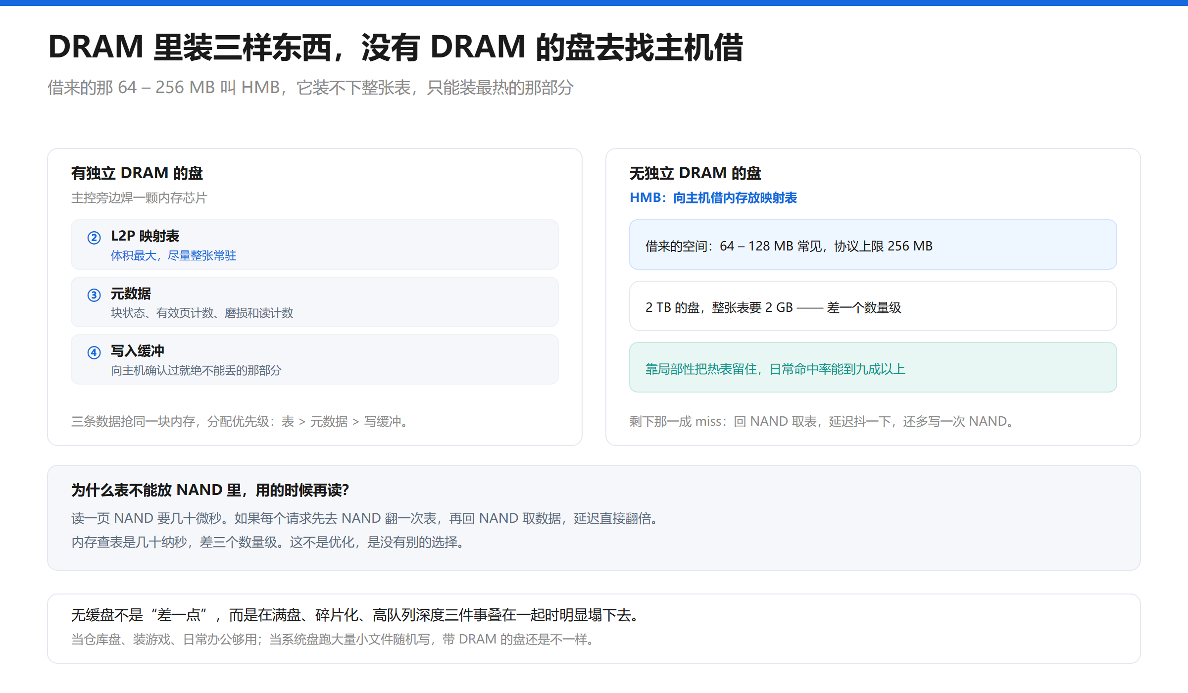Click the slide title about DRAM 里装三样东西
This screenshot has height=693, width=1188.
396,48
